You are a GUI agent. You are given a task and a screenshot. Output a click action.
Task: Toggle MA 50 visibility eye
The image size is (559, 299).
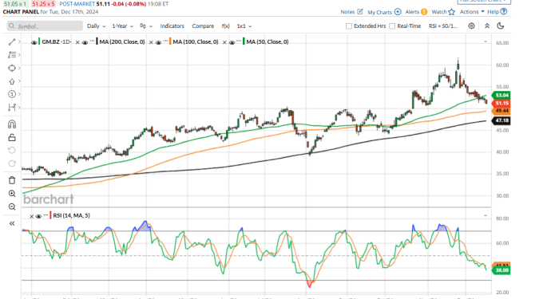232,42
